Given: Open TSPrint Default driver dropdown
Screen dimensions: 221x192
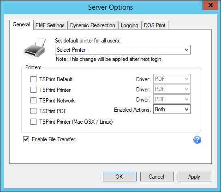Looking at the screenshot, I should point(172,79).
